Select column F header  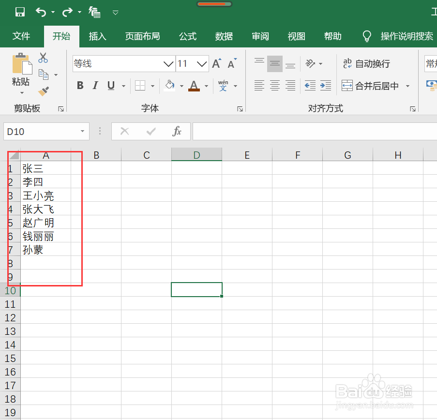(x=297, y=155)
